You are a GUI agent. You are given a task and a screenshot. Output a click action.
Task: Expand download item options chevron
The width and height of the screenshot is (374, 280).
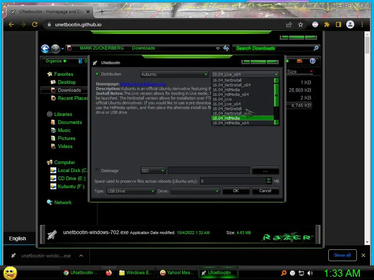pos(81,256)
